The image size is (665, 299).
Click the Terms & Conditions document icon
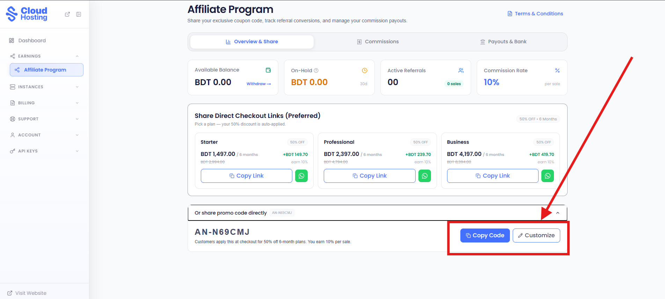[x=510, y=14]
